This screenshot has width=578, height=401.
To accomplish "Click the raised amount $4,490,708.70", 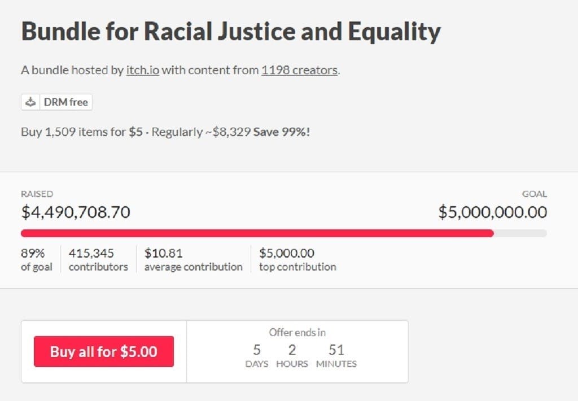I will (x=76, y=212).
